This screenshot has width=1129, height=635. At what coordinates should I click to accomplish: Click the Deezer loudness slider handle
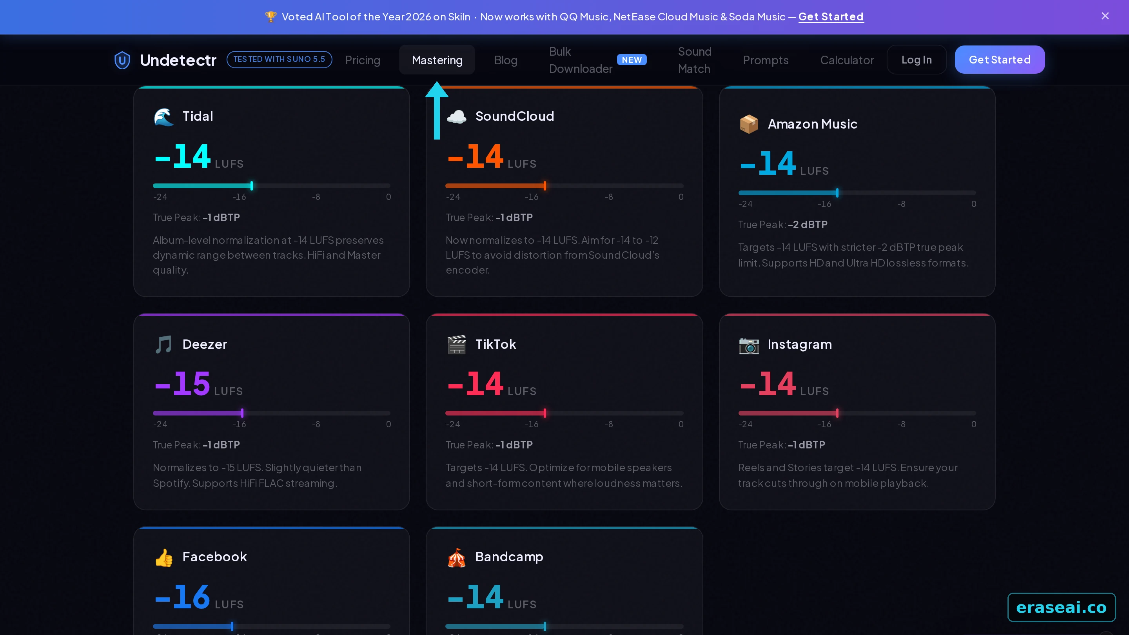click(242, 413)
